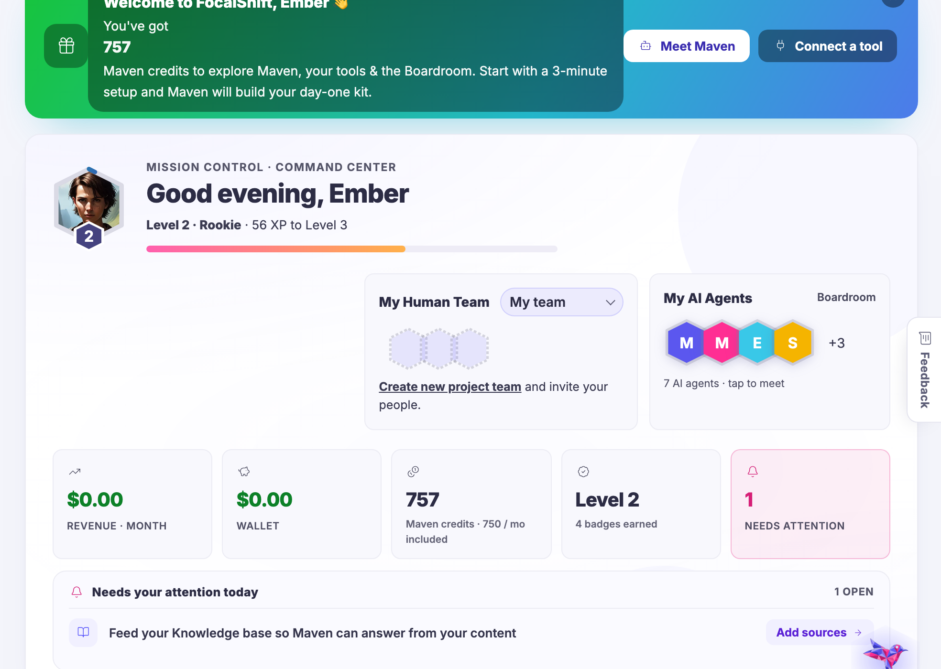Click the empty team member hexagons

(x=439, y=349)
